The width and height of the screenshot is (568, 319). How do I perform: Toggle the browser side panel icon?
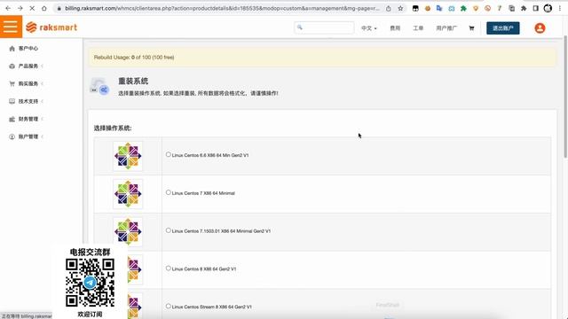pos(536,8)
